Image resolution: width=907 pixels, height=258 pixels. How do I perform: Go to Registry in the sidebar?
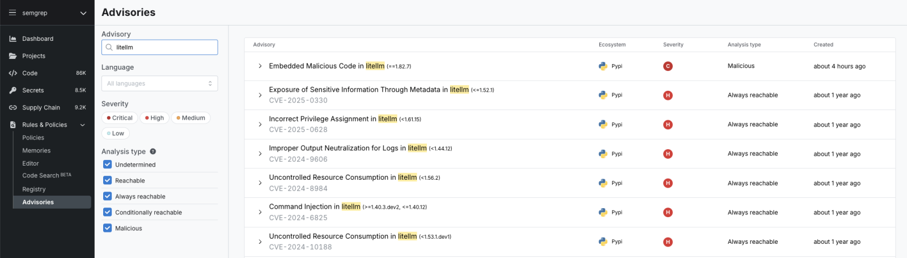click(x=34, y=189)
